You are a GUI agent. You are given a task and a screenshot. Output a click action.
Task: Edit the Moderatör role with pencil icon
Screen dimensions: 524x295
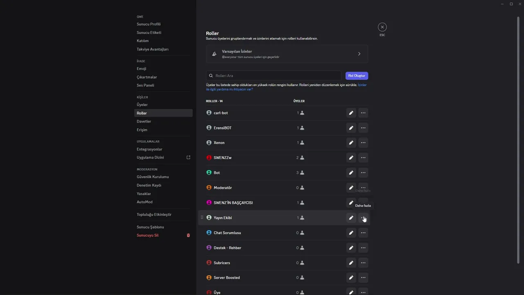tap(351, 188)
